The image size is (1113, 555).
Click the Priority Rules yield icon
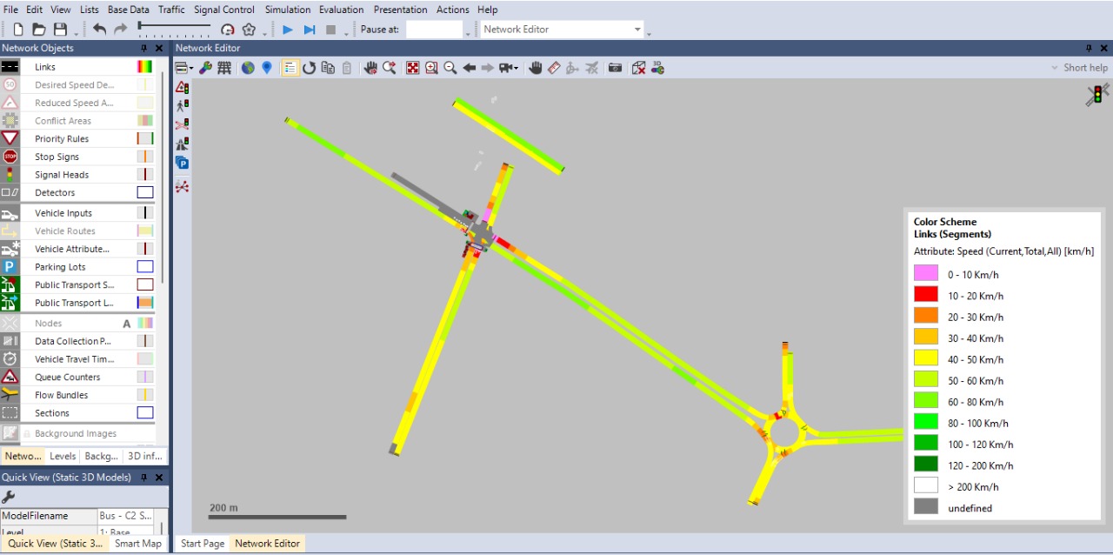pos(10,139)
